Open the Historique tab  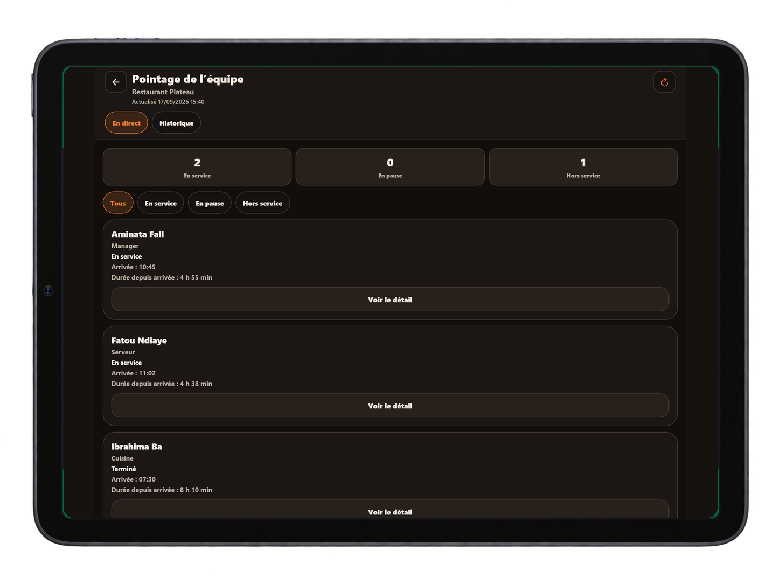point(176,123)
